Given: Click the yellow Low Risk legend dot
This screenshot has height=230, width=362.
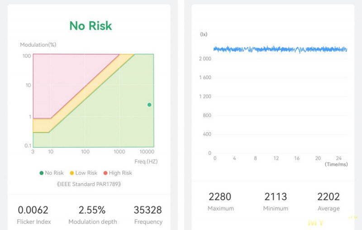Looking at the screenshot, I should pos(71,173).
